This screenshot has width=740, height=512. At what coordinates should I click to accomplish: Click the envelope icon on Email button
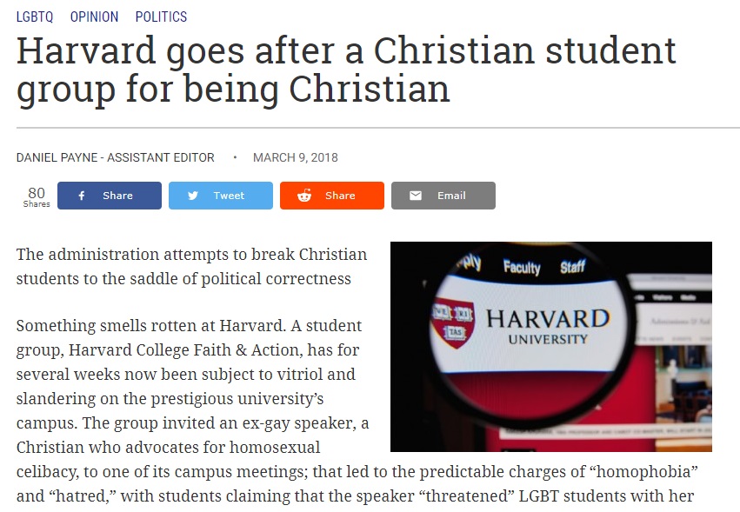tap(416, 196)
